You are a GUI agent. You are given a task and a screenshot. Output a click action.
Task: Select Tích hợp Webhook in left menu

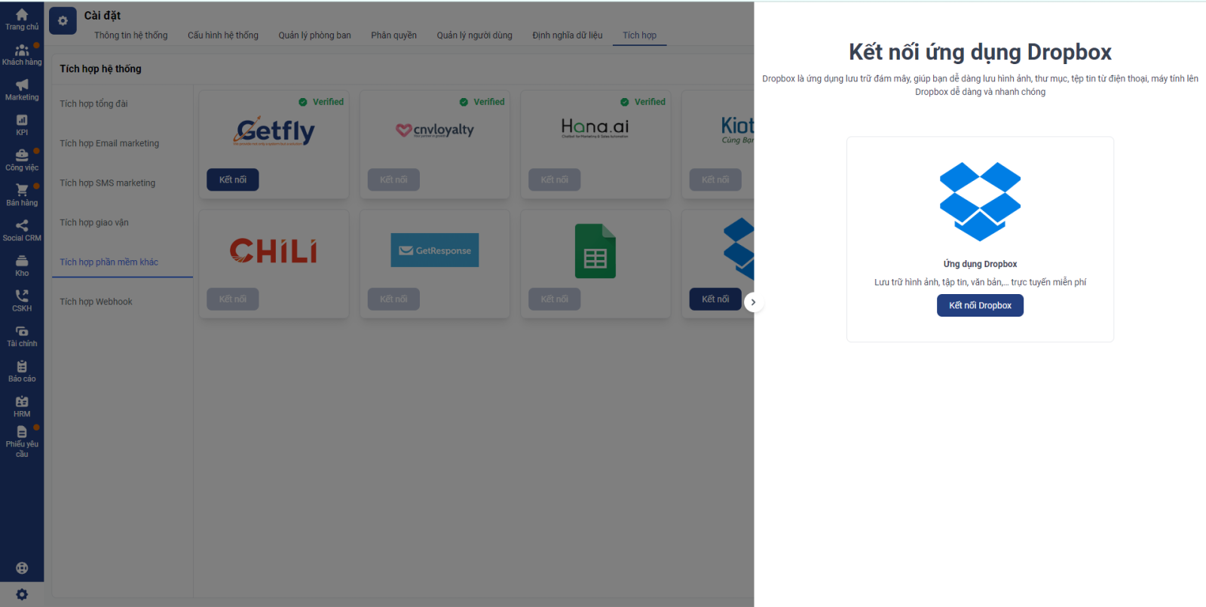click(96, 302)
